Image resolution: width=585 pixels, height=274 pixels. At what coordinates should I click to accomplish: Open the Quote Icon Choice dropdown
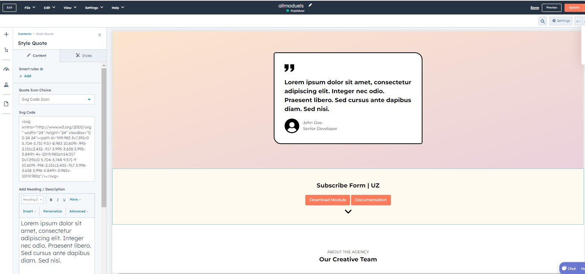(57, 100)
